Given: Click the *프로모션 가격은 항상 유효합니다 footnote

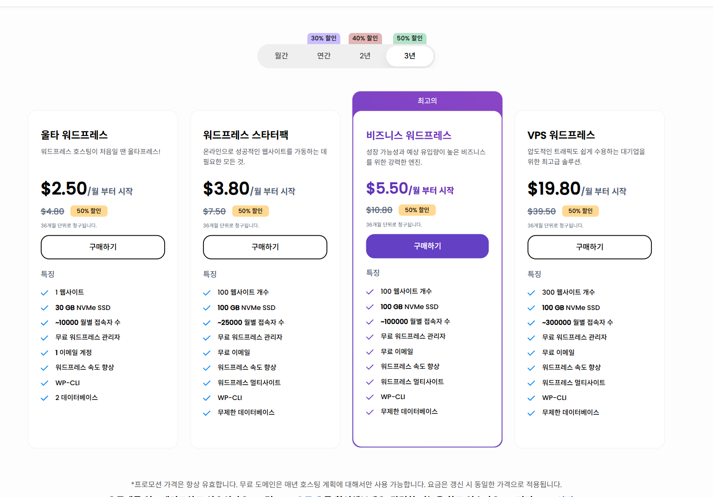Looking at the screenshot, I should click(x=346, y=484).
